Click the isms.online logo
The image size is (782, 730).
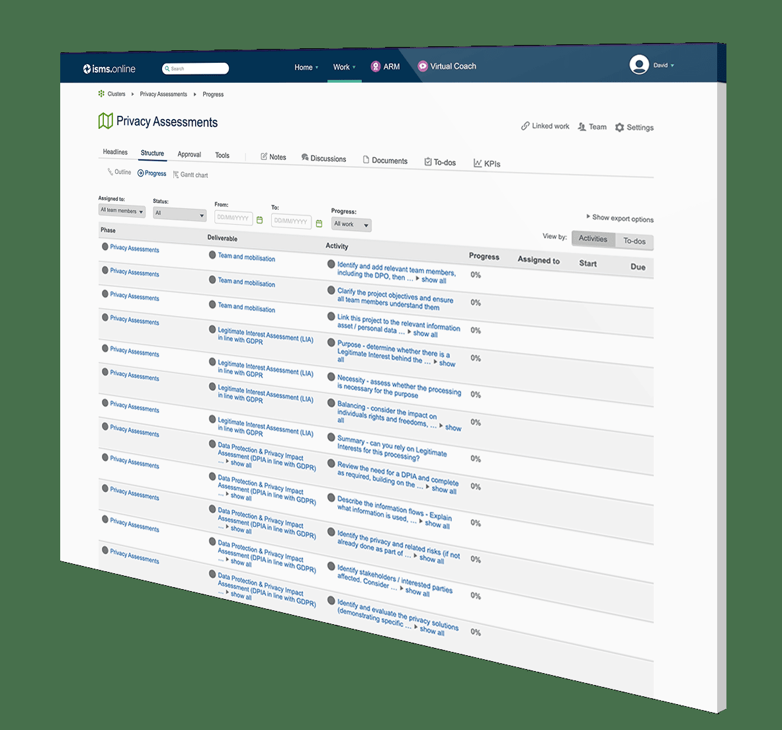click(x=109, y=69)
